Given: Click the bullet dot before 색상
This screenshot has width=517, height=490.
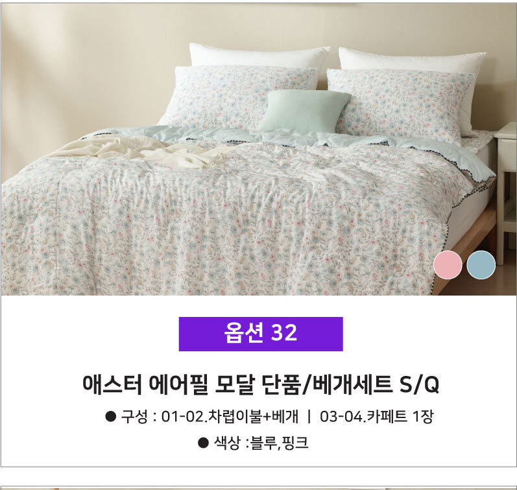Looking at the screenshot, I should coord(203,443).
